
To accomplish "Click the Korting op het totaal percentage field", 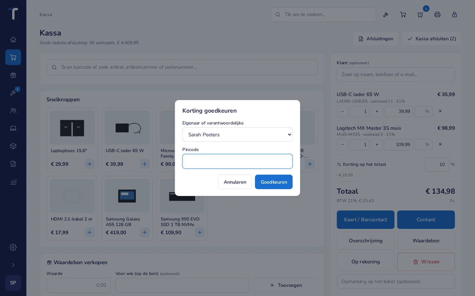I will 437,165.
